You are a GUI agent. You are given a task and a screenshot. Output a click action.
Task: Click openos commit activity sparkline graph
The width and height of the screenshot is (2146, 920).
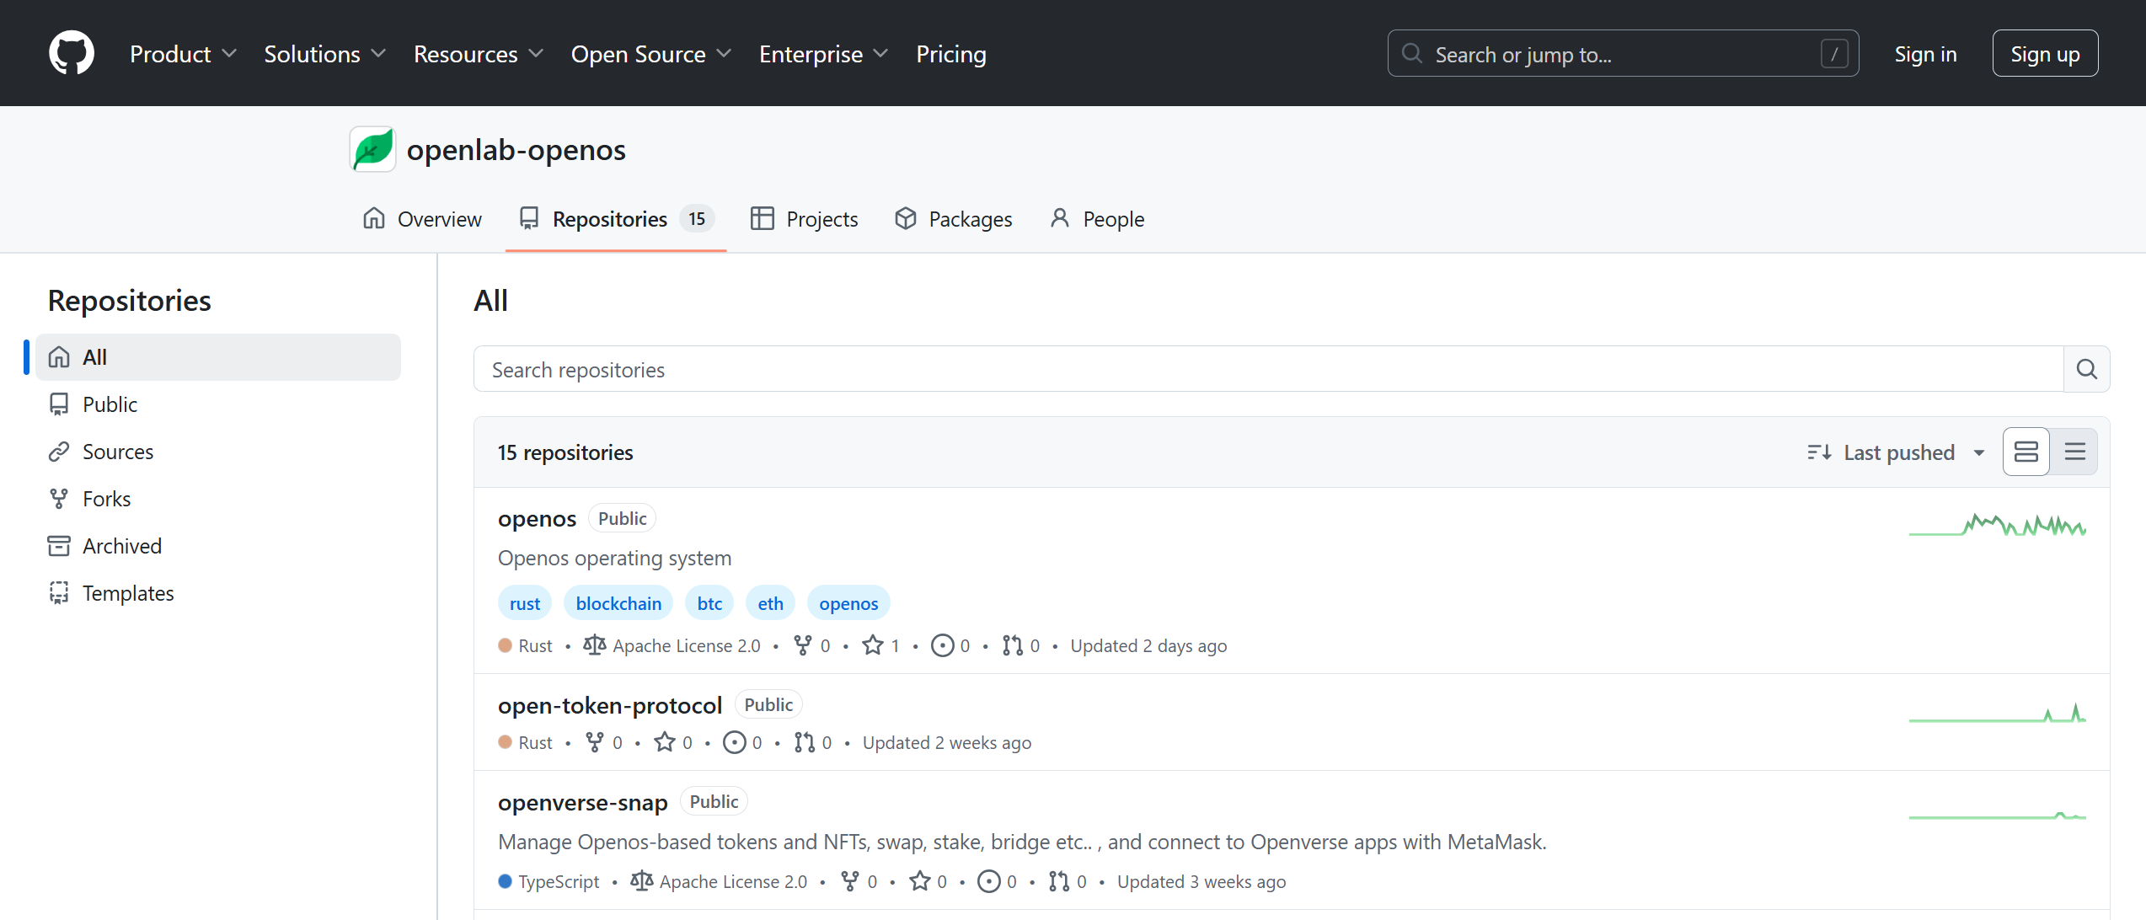click(x=1997, y=526)
